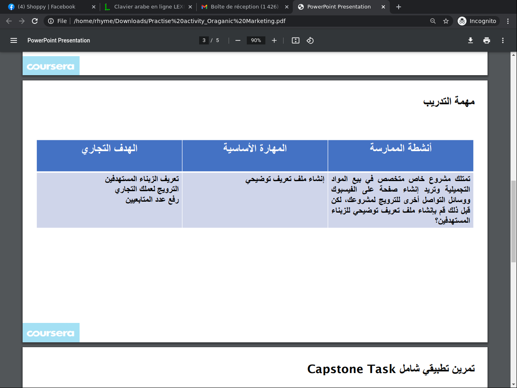
Task: Reload the current page
Action: click(35, 21)
